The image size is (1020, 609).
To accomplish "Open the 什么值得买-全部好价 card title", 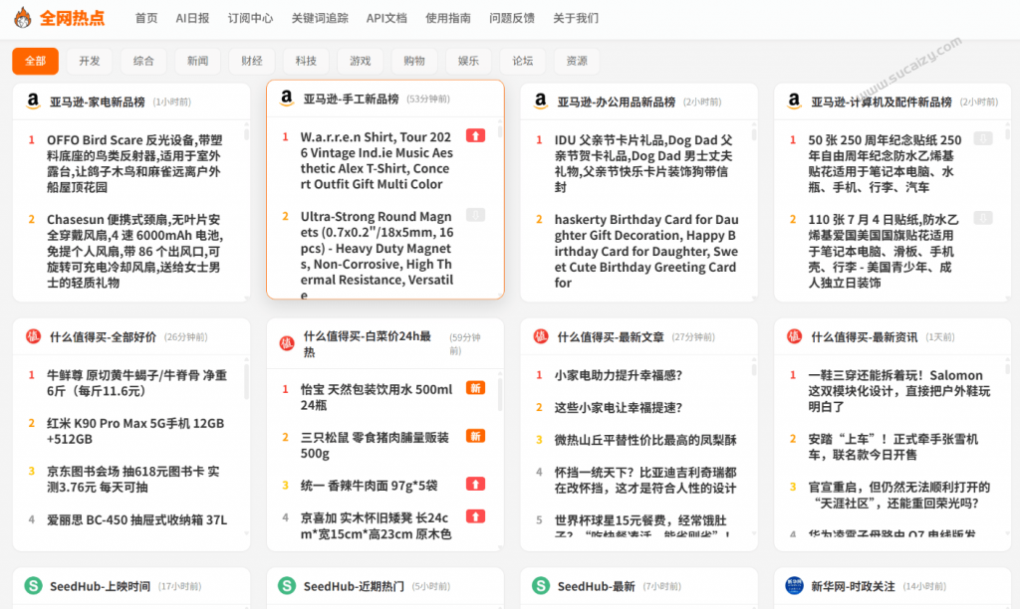I will pyautogui.click(x=103, y=337).
